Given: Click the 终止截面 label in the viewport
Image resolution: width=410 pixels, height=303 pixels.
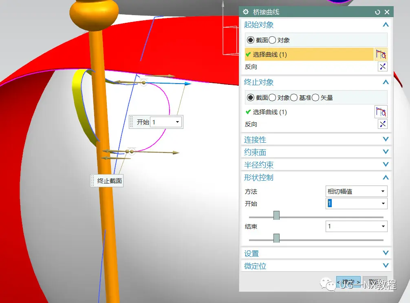Looking at the screenshot, I should (109, 181).
